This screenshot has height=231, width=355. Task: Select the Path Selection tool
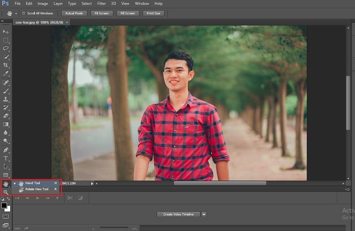point(6,167)
